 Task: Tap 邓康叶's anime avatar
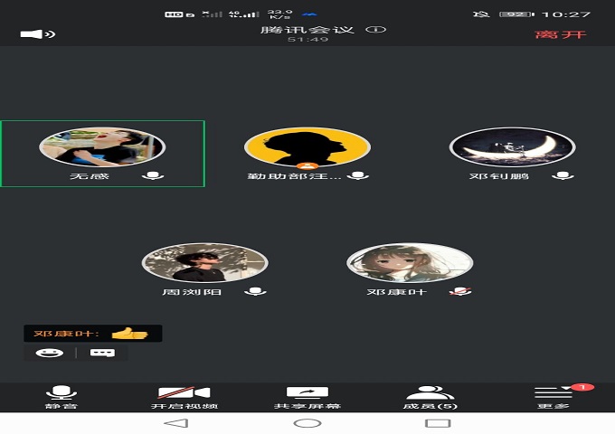410,262
